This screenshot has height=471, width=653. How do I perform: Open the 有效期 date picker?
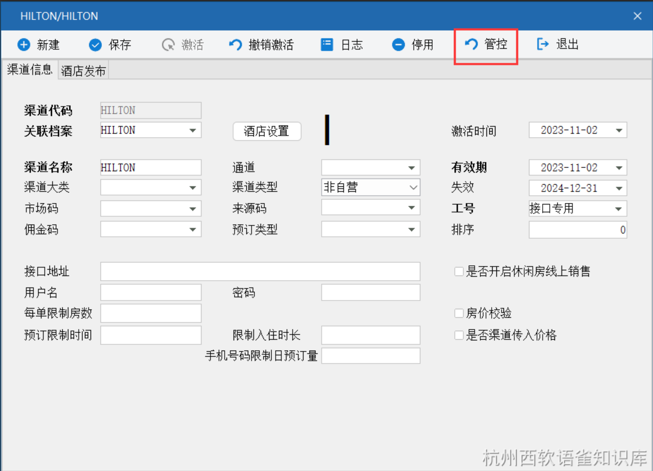(x=619, y=168)
